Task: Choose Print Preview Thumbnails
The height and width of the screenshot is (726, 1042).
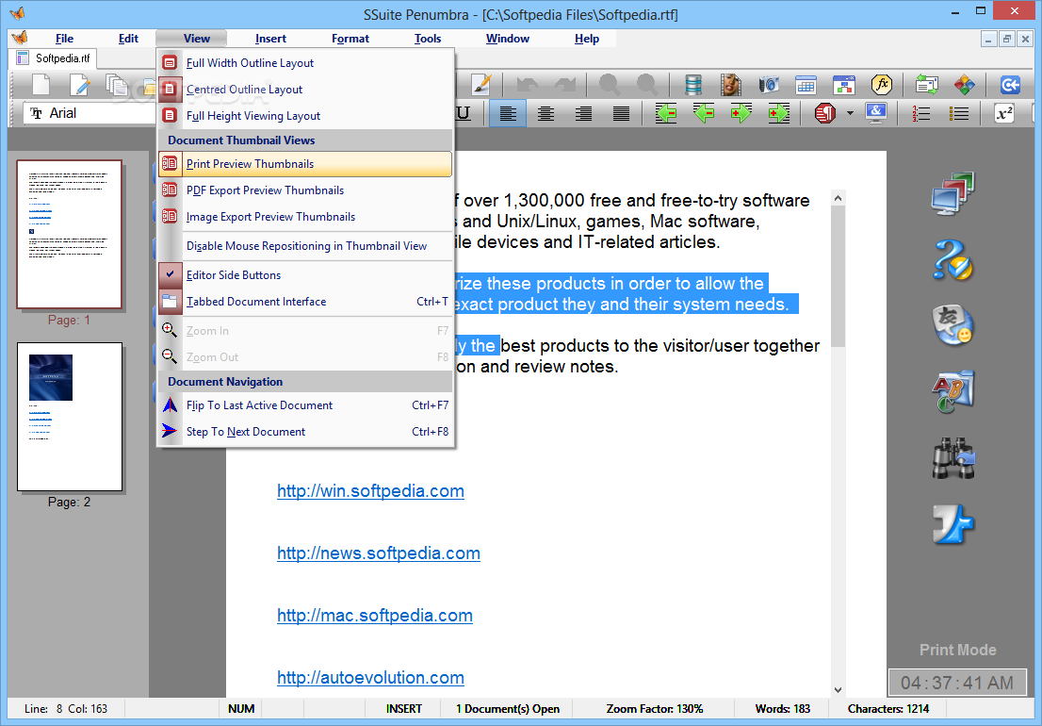Action: click(x=305, y=164)
